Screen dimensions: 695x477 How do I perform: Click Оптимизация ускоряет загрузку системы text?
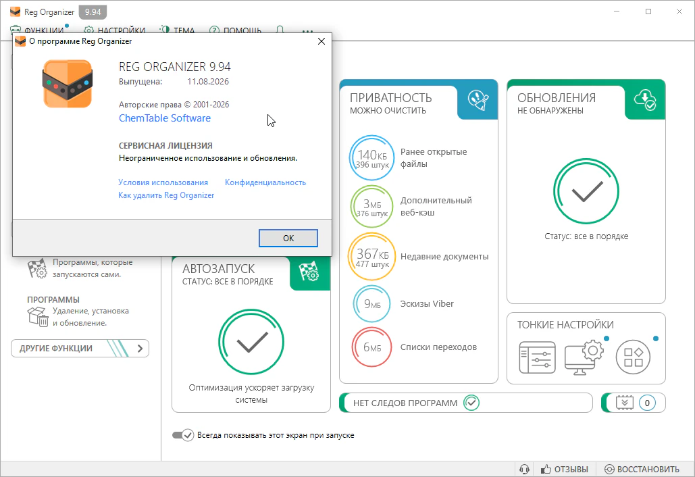click(251, 394)
